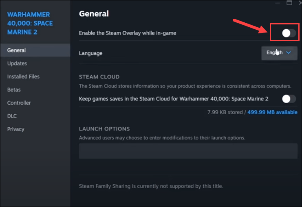View the DLC section
The image size is (302, 207).
pyautogui.click(x=12, y=116)
